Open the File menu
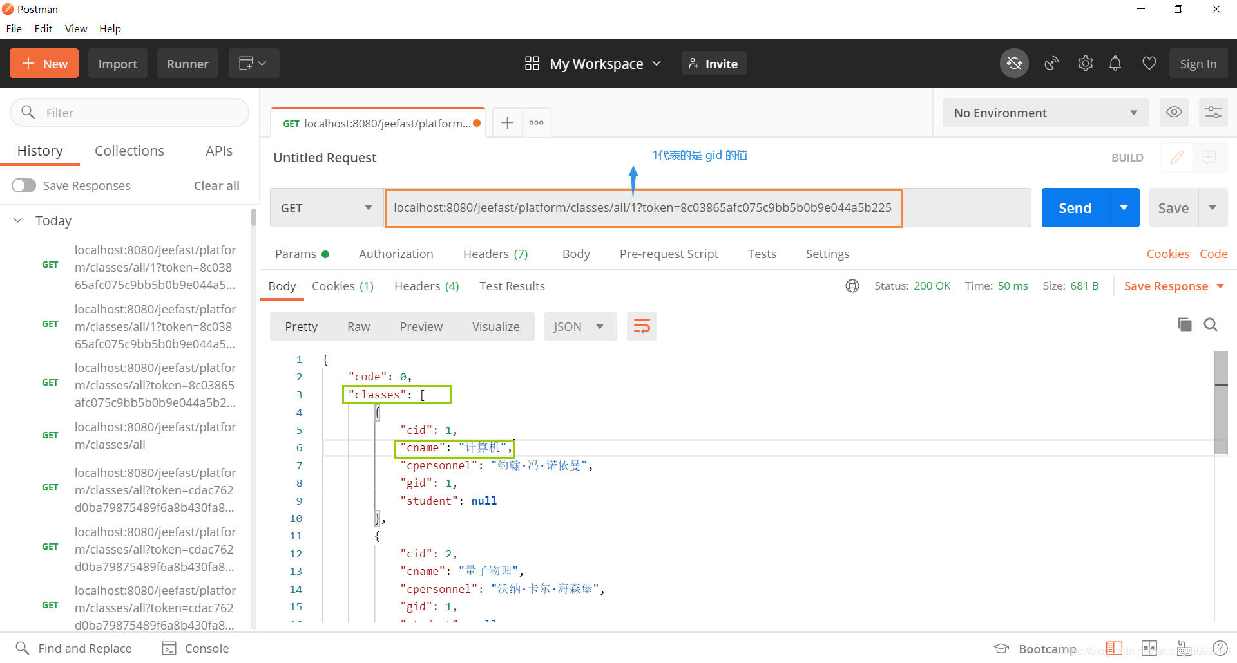Screen dimensions: 1237x663 tap(14, 28)
